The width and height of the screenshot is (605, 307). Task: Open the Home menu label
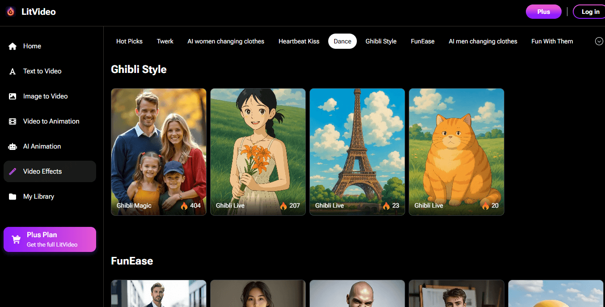tap(32, 46)
